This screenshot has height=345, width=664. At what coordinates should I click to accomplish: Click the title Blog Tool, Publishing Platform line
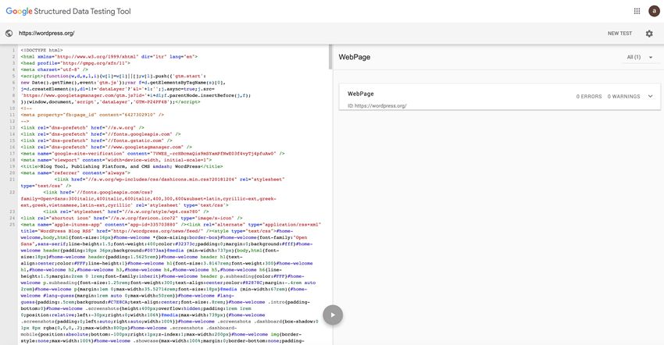[x=122, y=166]
